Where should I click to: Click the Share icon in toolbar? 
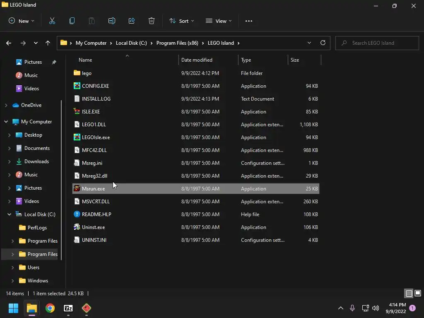pos(132,21)
